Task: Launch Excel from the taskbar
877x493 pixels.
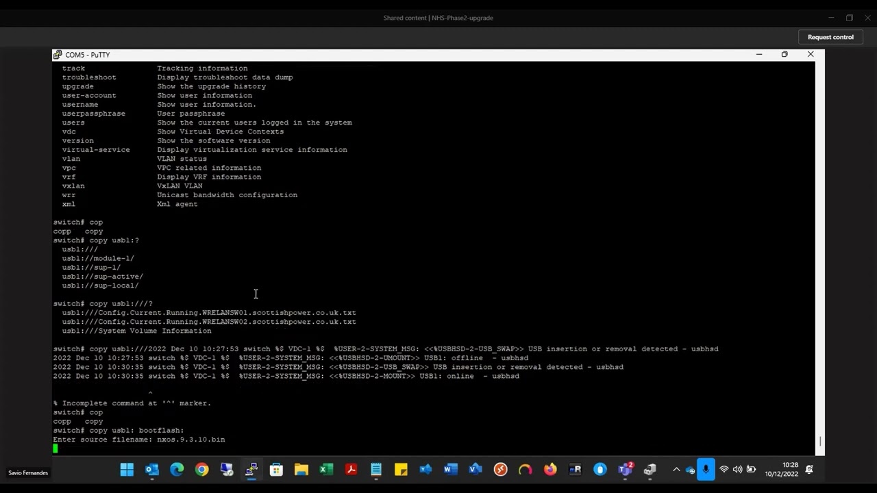Action: (x=326, y=469)
